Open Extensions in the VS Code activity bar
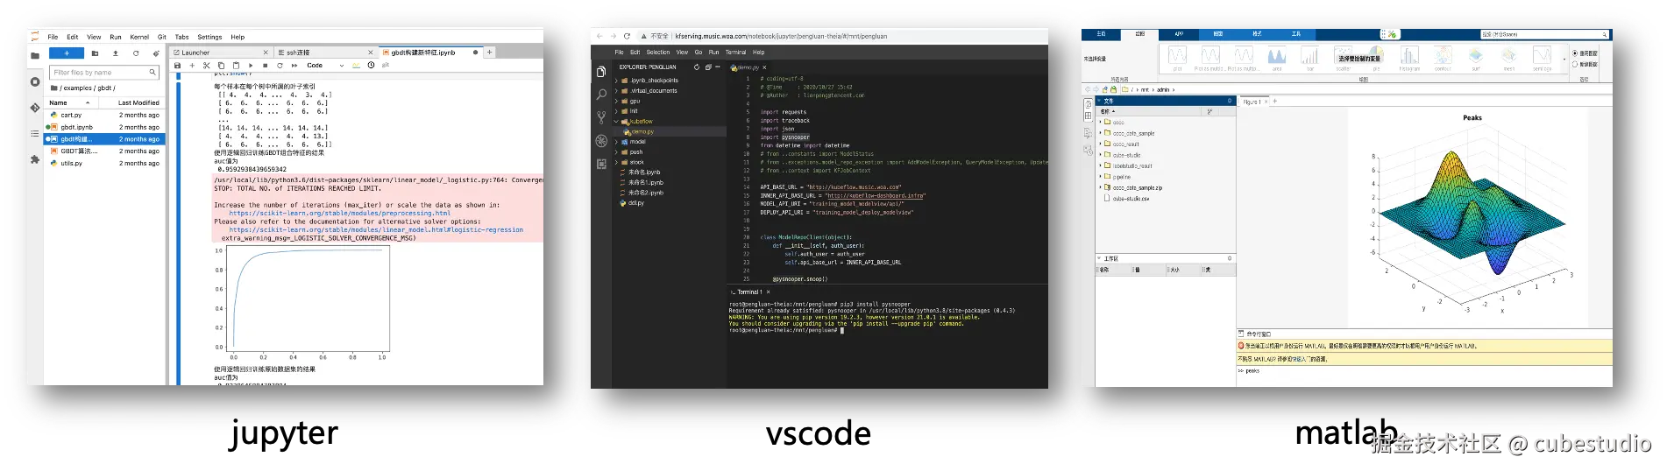Screen dimensions: 1667x471 click(x=601, y=164)
